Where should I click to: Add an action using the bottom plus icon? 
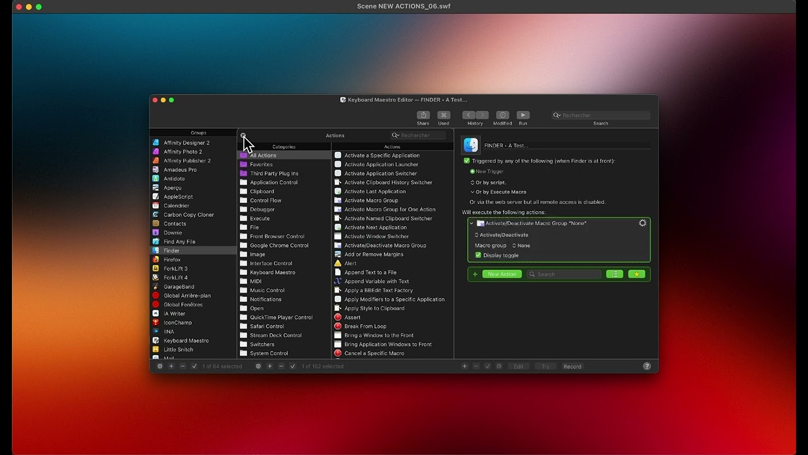tap(465, 367)
